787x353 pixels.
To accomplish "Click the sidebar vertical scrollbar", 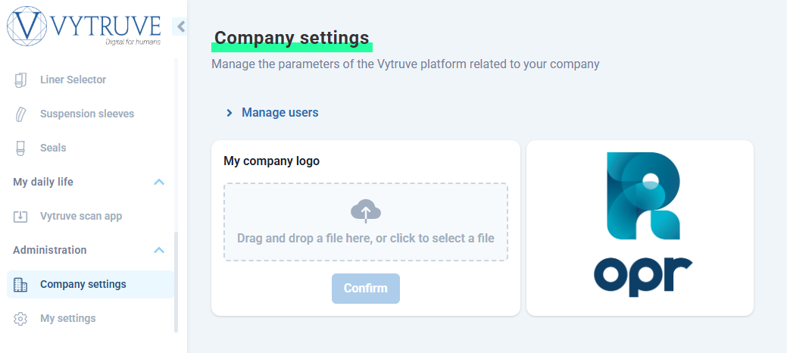I will tap(176, 280).
